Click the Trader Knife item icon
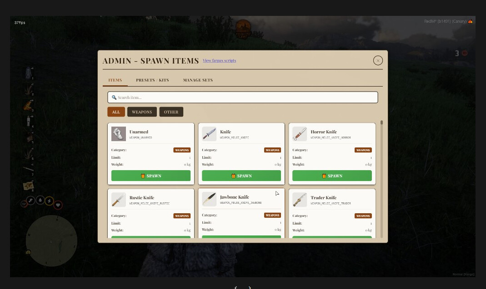Image resolution: width=486 pixels, height=289 pixels. (x=300, y=200)
